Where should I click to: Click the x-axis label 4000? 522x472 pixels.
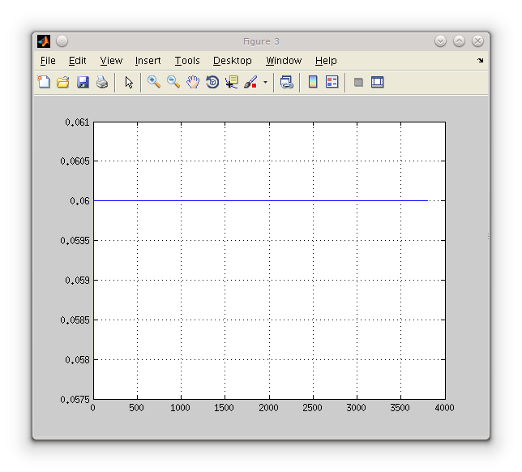[444, 408]
